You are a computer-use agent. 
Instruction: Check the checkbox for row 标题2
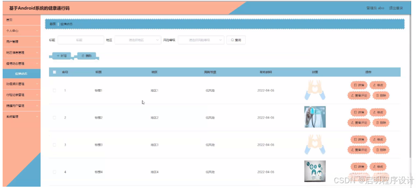click(x=54, y=118)
